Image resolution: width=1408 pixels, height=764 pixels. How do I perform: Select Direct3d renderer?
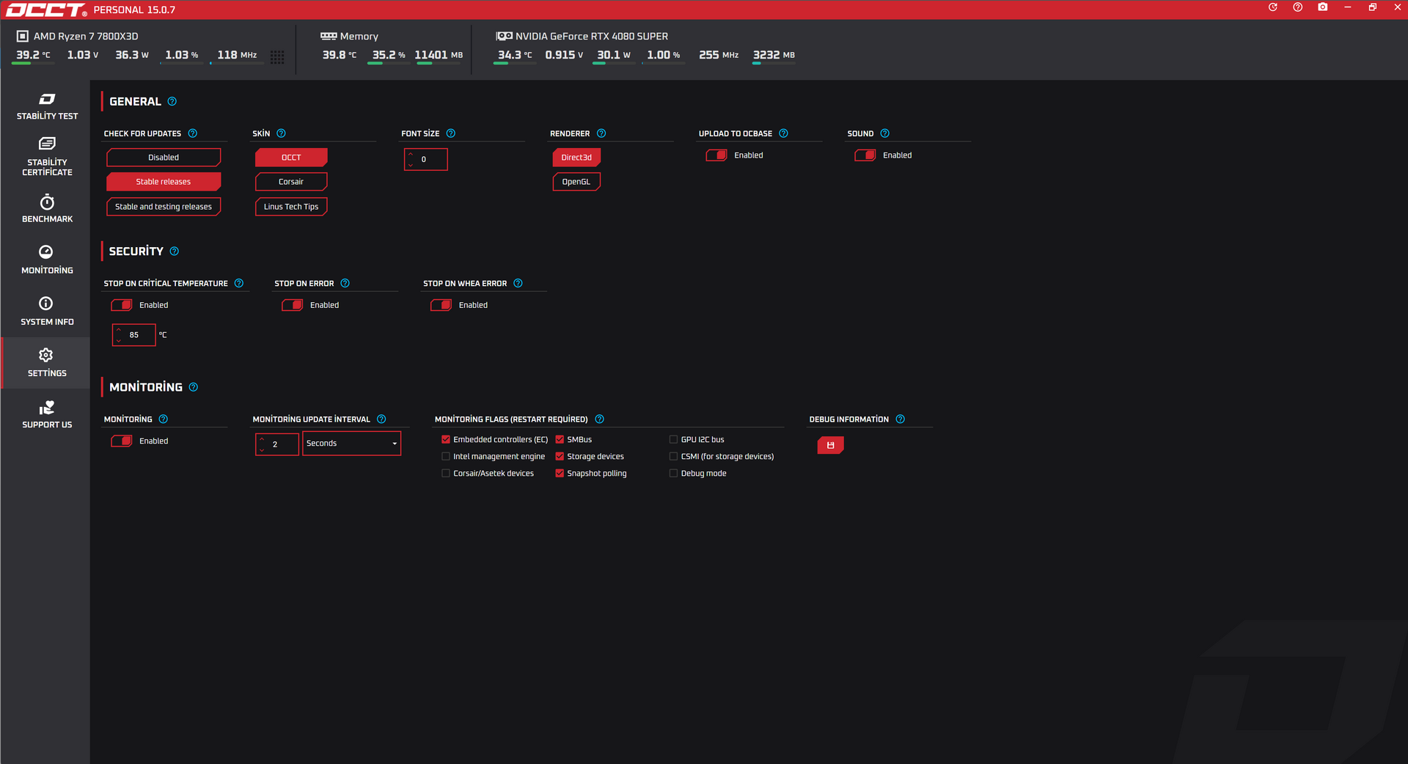[x=576, y=158]
